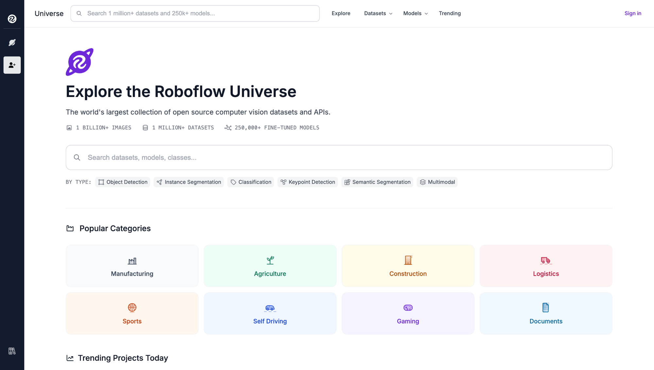Open the Gaming category label

click(408, 321)
